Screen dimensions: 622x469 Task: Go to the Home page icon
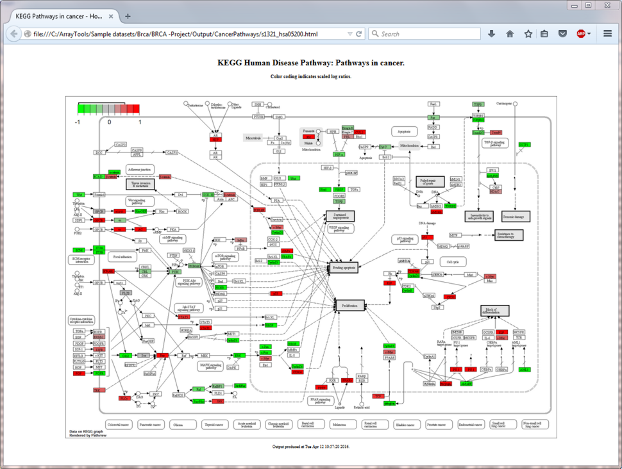point(510,34)
